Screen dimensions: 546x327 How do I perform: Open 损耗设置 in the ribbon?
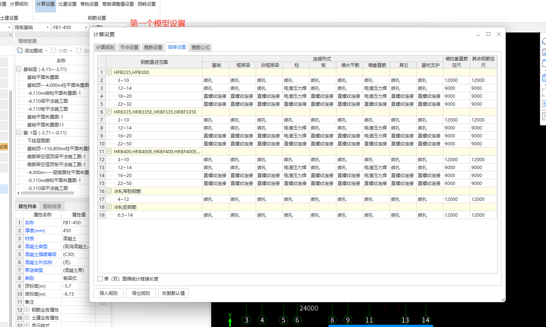coord(147,4)
